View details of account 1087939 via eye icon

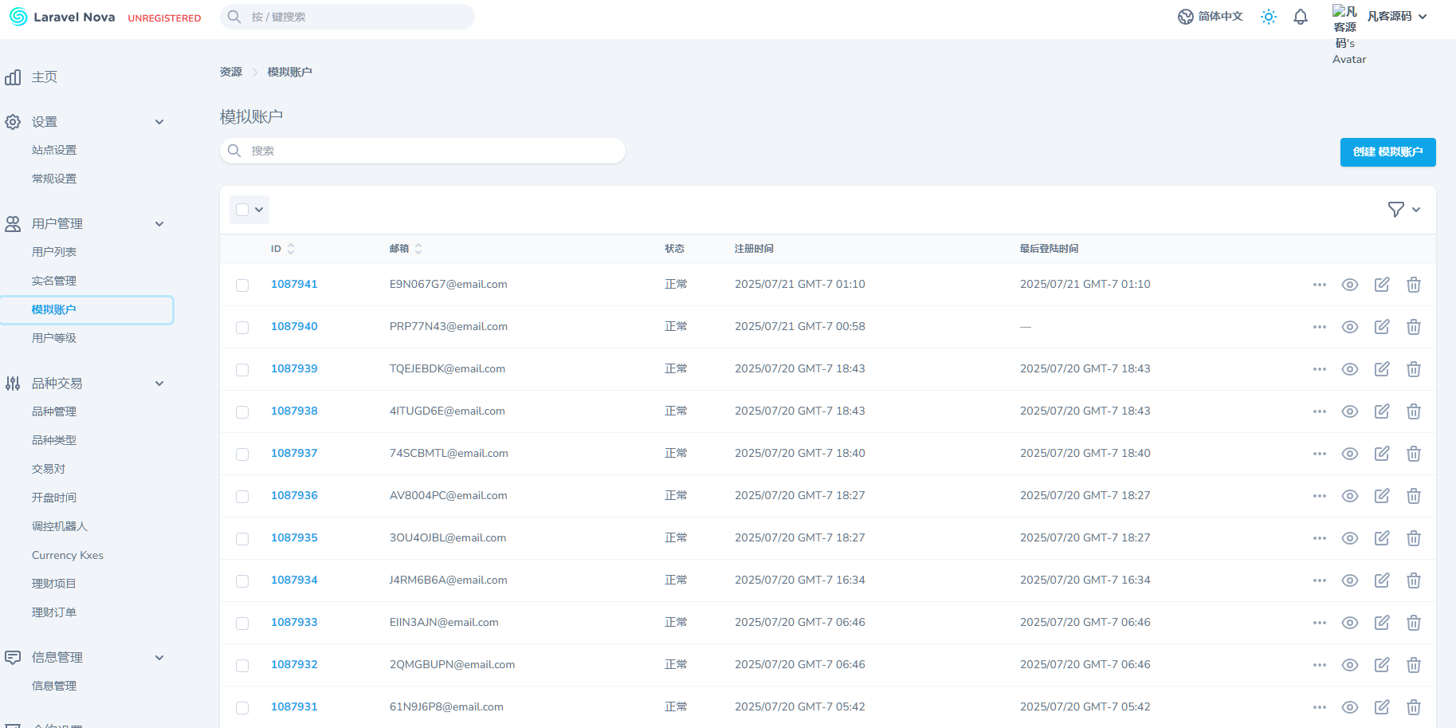pos(1349,369)
